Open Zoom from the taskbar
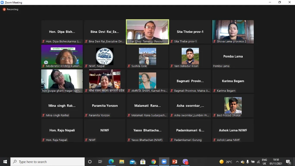The height and width of the screenshot is (166, 295). tap(164, 162)
